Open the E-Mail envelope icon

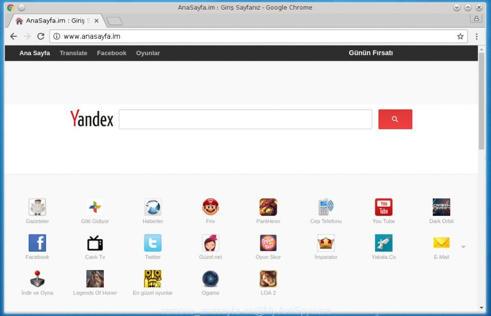click(441, 243)
